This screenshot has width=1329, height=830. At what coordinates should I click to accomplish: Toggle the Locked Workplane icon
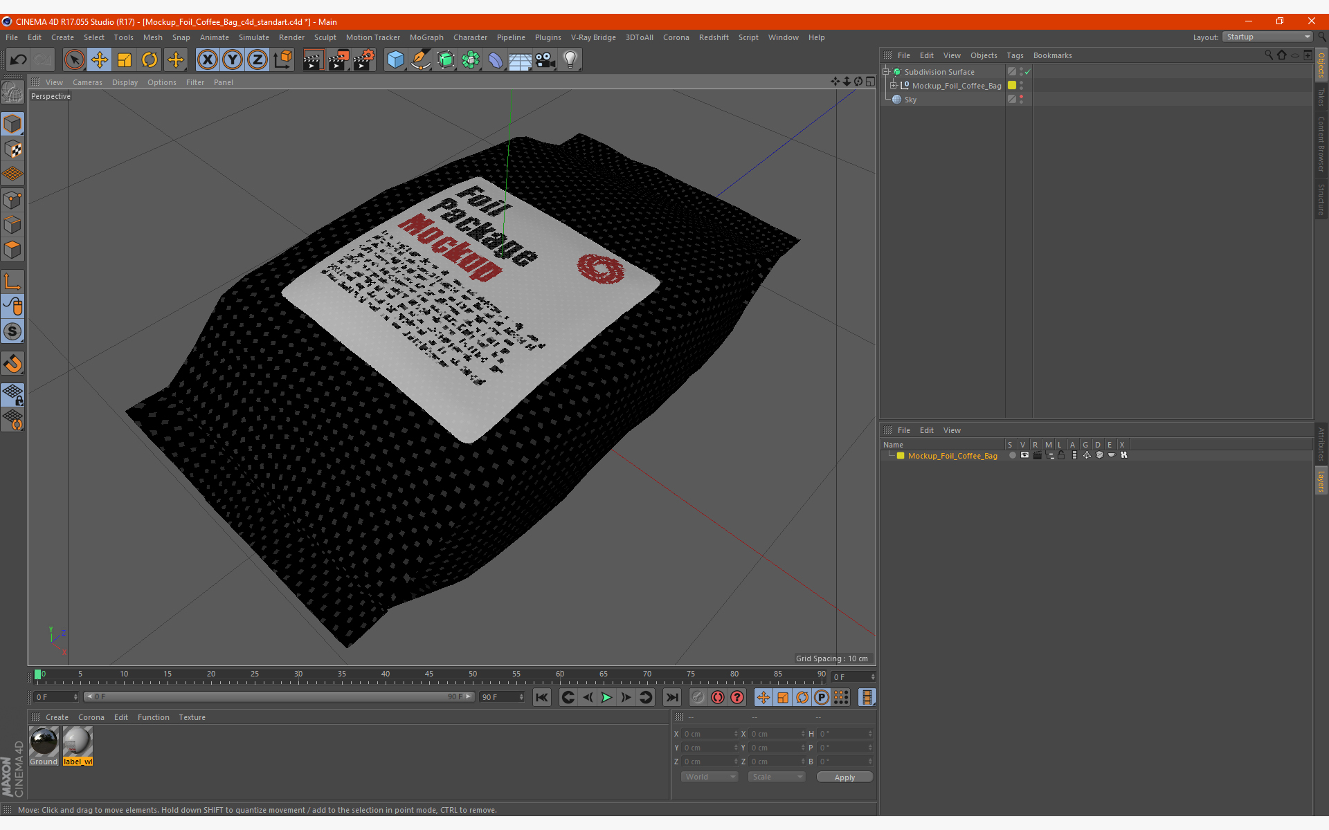12,395
